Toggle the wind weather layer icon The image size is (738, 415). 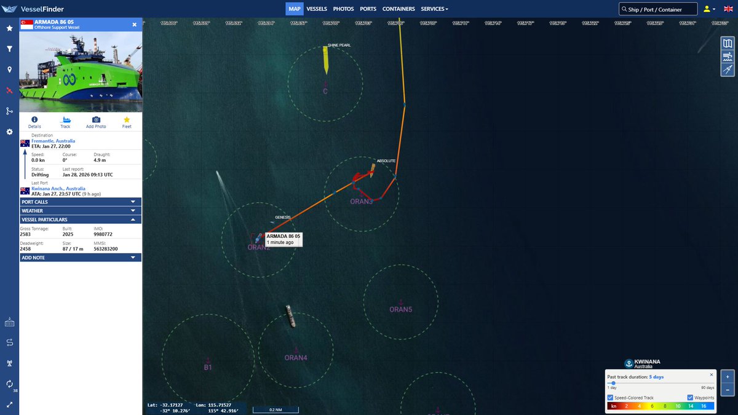tap(728, 57)
